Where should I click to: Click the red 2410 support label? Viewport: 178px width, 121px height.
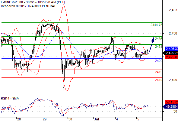pyautogui.click(x=159, y=80)
